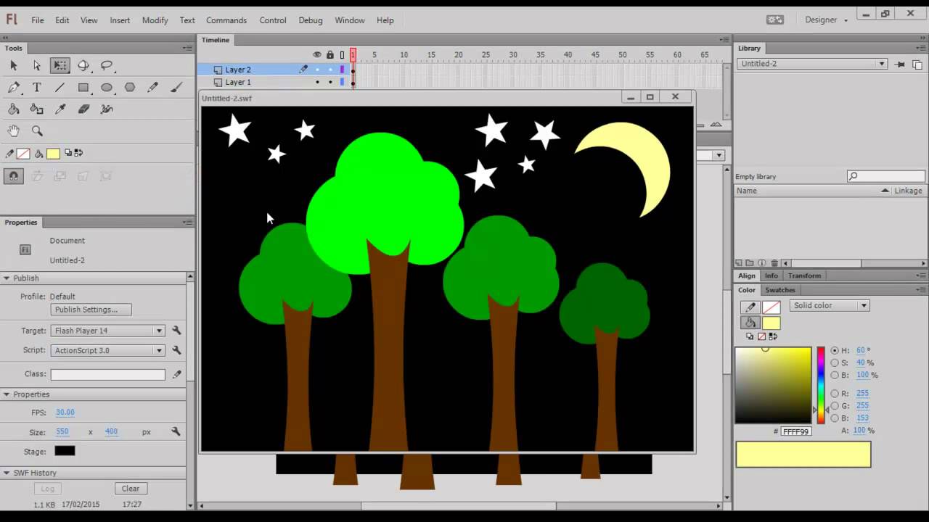Open the Script ActionScript 3.0 dropdown

pos(108,350)
